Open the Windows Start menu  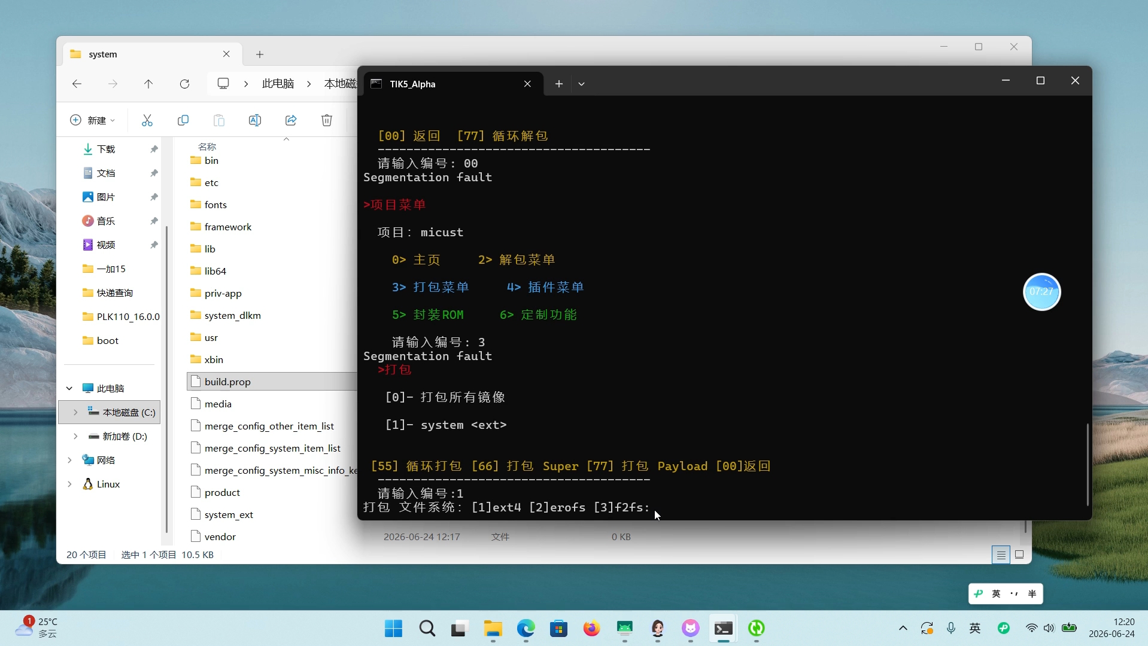pos(394,629)
